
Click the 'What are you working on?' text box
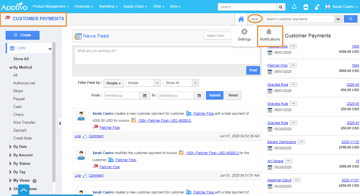point(166,56)
